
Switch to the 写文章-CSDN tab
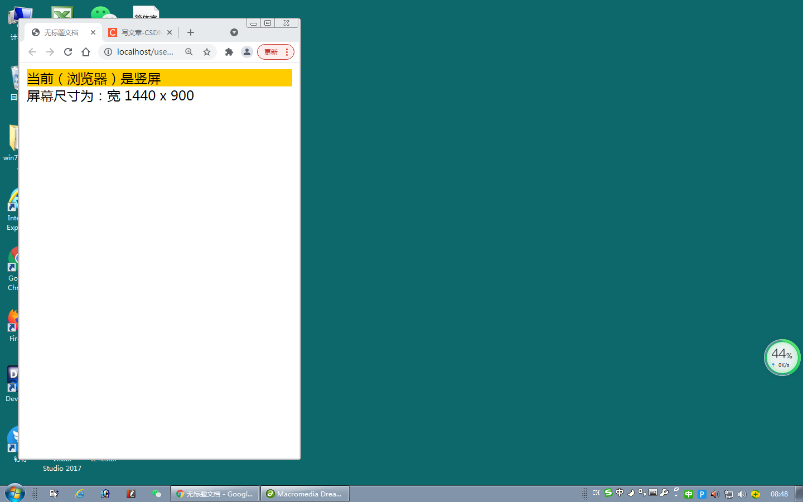pyautogui.click(x=138, y=32)
